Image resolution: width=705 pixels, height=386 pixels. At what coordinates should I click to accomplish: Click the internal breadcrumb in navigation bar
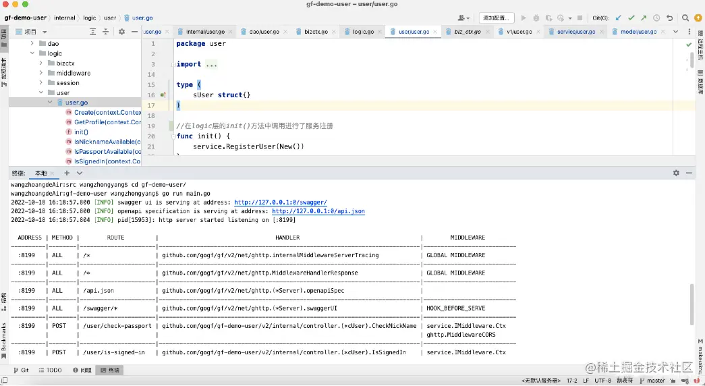64,18
